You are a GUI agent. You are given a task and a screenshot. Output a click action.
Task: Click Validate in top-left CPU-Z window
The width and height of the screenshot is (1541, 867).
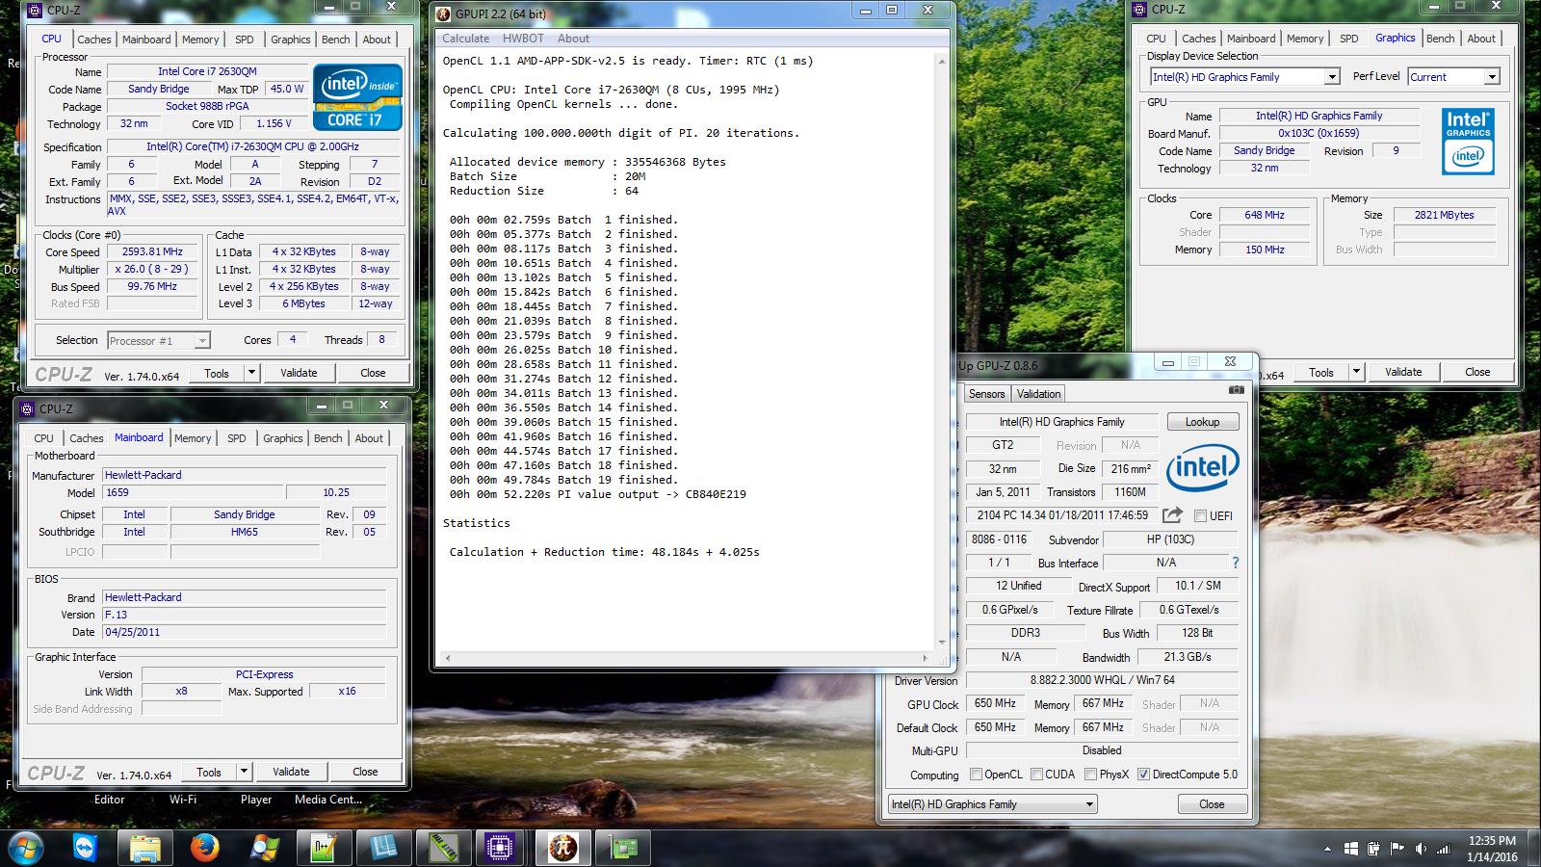[x=299, y=373]
